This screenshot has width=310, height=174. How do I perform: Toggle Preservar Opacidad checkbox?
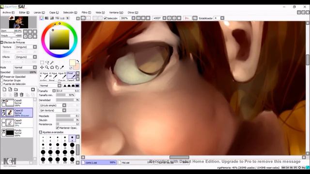click(x=2, y=77)
